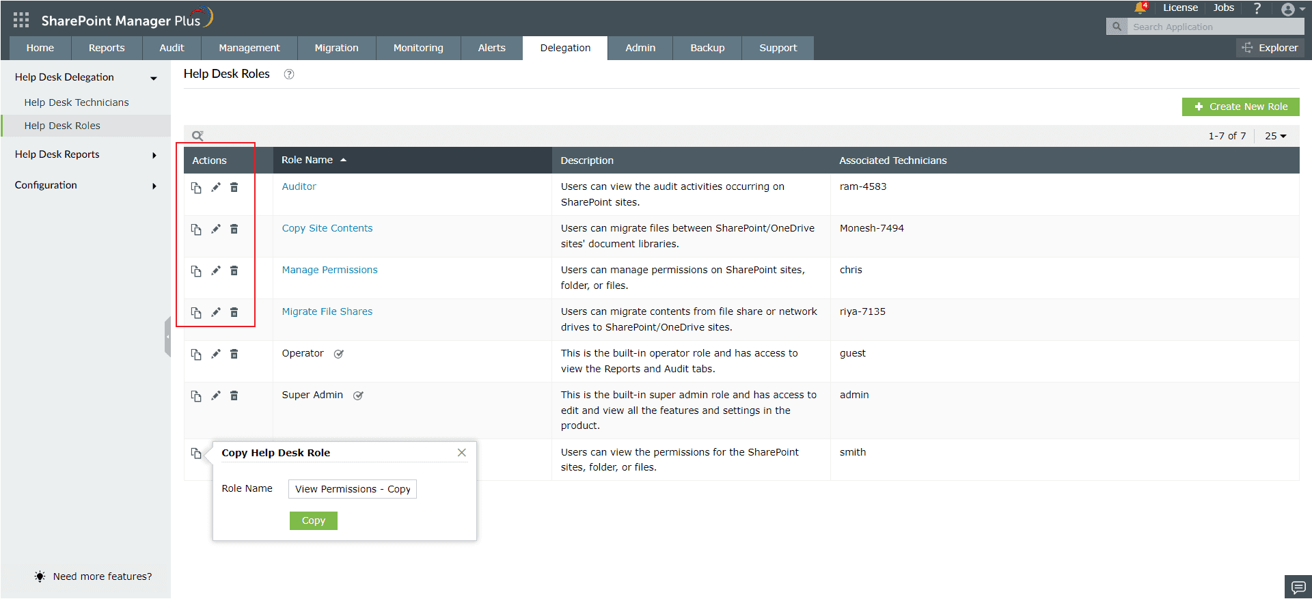Copy the Auditor role
The width and height of the screenshot is (1312, 599).
(196, 188)
